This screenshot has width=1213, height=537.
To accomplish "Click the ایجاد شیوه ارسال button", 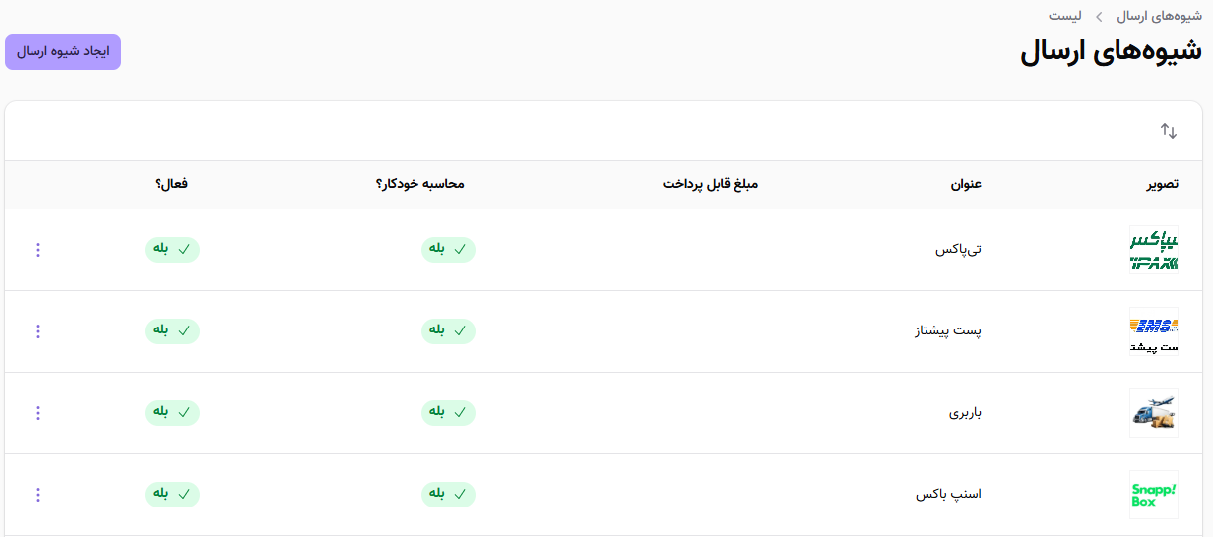I will pyautogui.click(x=63, y=52).
